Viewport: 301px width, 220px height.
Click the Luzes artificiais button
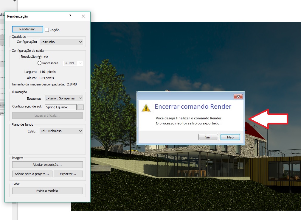[47, 116]
